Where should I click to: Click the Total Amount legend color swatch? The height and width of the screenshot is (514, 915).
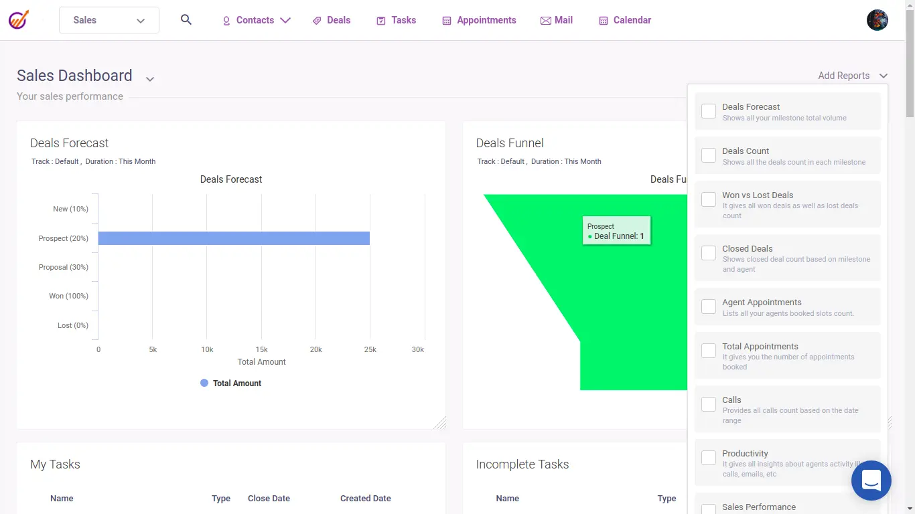pyautogui.click(x=204, y=383)
